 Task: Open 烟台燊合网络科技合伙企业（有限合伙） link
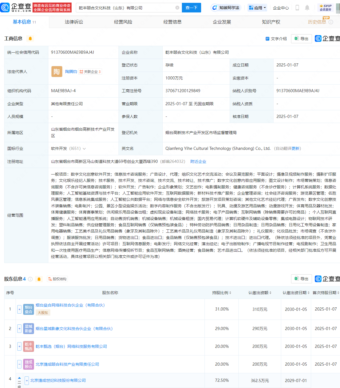pyautogui.click(x=70, y=305)
